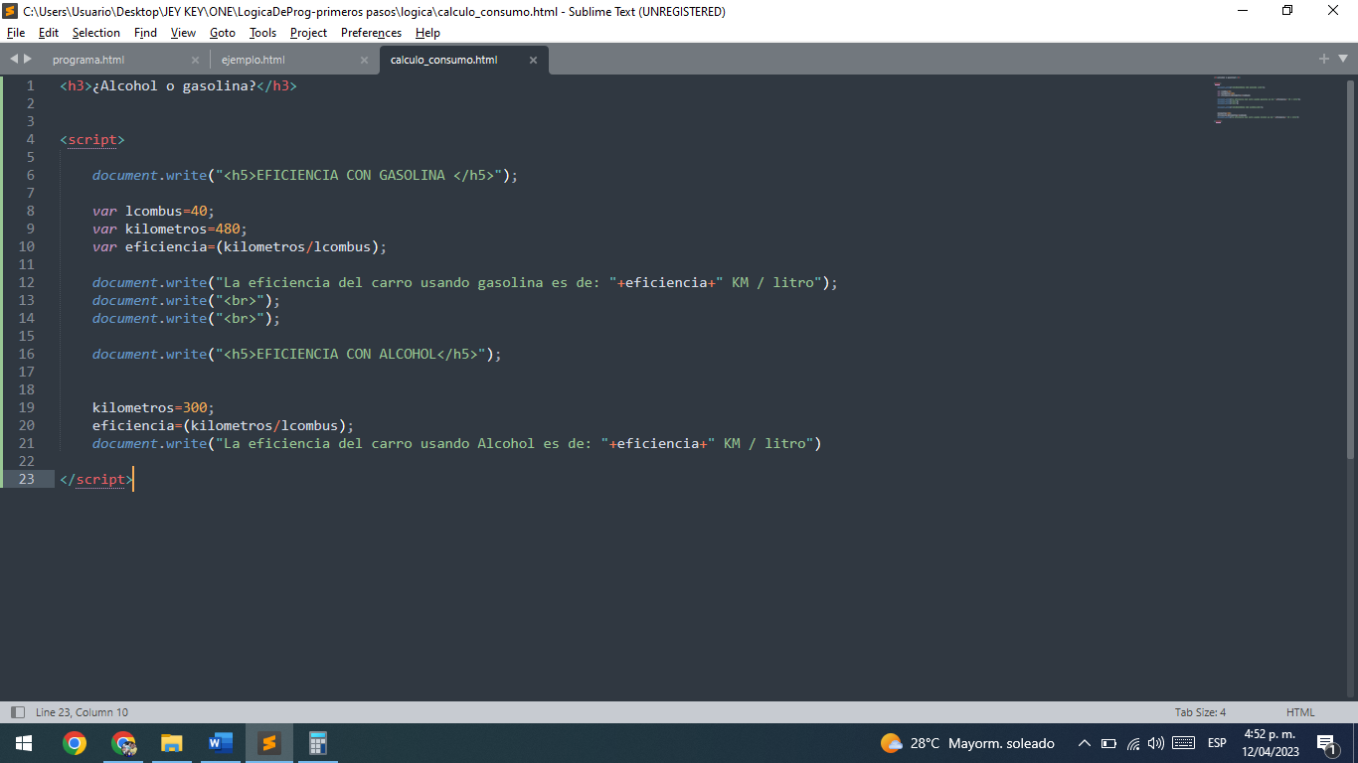Switch to the ejemplo.html tab
This screenshot has width=1358, height=763.
pos(253,60)
